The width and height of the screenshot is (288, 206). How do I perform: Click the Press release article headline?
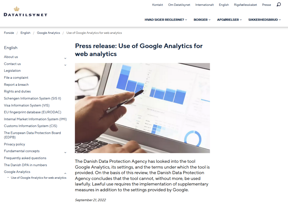tap(139, 50)
